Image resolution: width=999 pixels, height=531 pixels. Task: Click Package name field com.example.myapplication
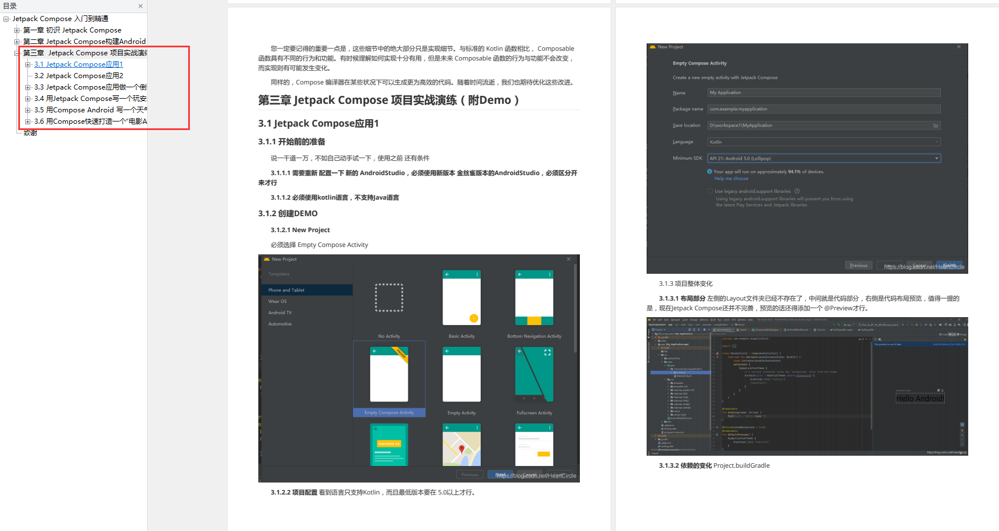(824, 109)
